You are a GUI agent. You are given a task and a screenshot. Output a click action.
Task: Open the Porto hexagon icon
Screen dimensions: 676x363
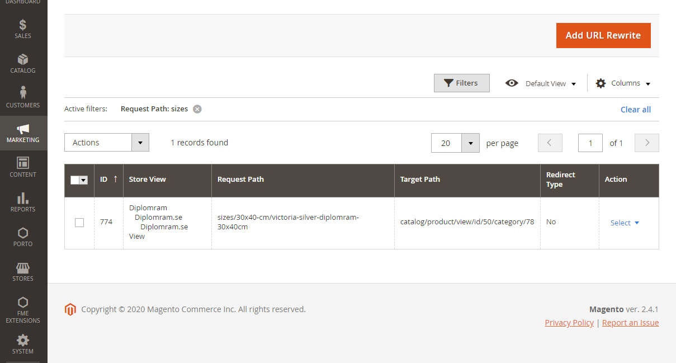point(23,233)
